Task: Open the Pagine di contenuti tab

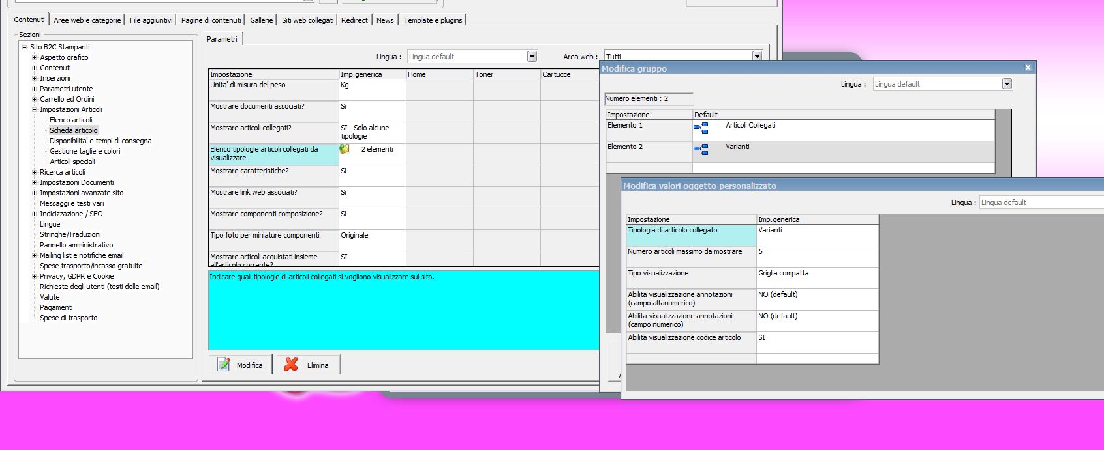Action: [x=211, y=20]
